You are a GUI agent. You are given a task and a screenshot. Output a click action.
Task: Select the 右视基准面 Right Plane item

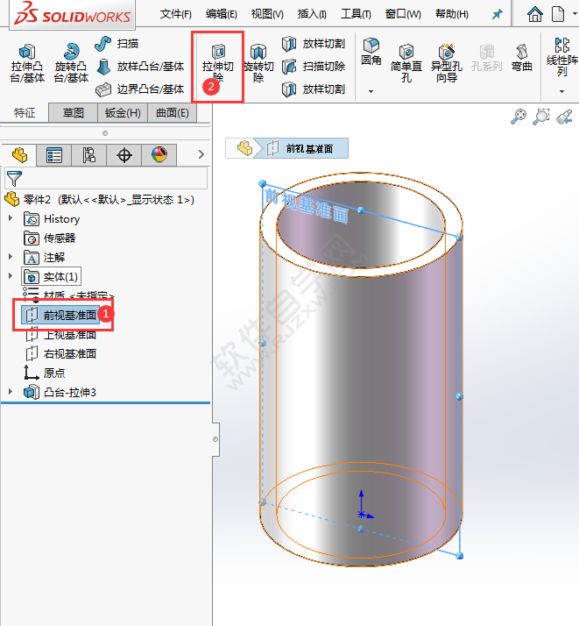coord(60,353)
